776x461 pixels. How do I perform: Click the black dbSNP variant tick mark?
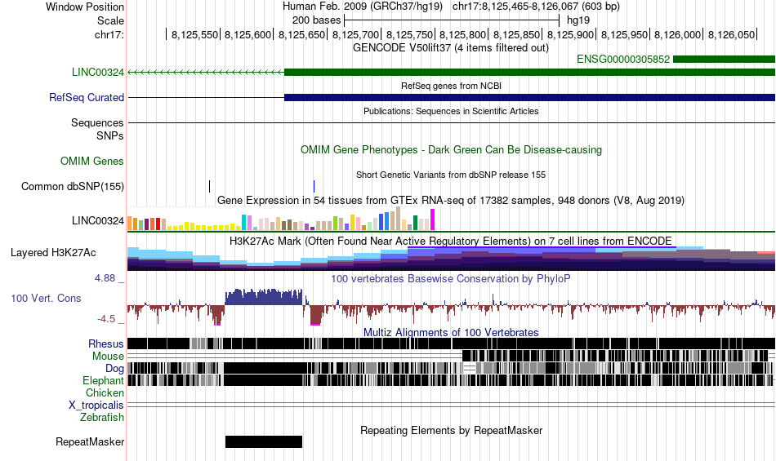click(x=209, y=186)
